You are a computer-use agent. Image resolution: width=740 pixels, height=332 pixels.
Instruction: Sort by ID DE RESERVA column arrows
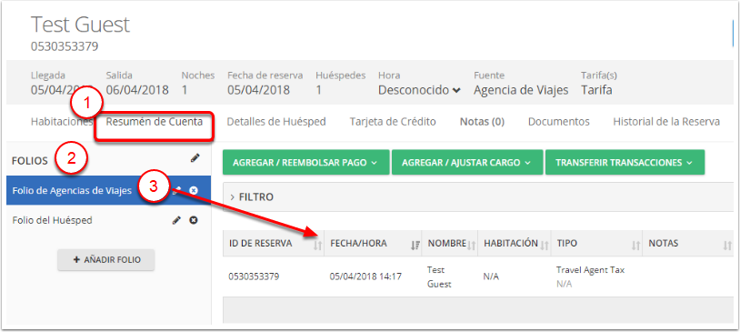click(x=318, y=245)
